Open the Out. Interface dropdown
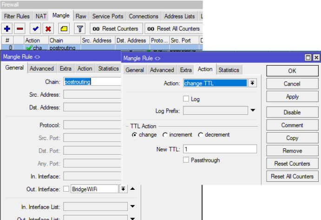The image size is (321, 220). click(123, 189)
